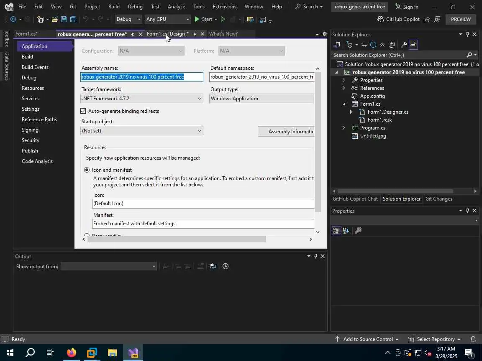482x361 pixels.
Task: Click the New Project toolbar icon
Action: (x=40, y=19)
